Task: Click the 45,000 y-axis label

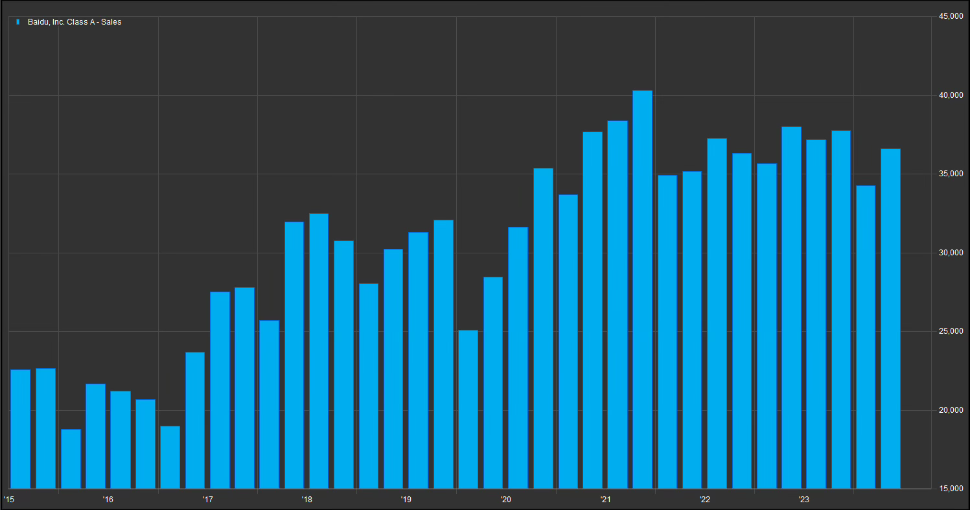Action: pos(951,16)
